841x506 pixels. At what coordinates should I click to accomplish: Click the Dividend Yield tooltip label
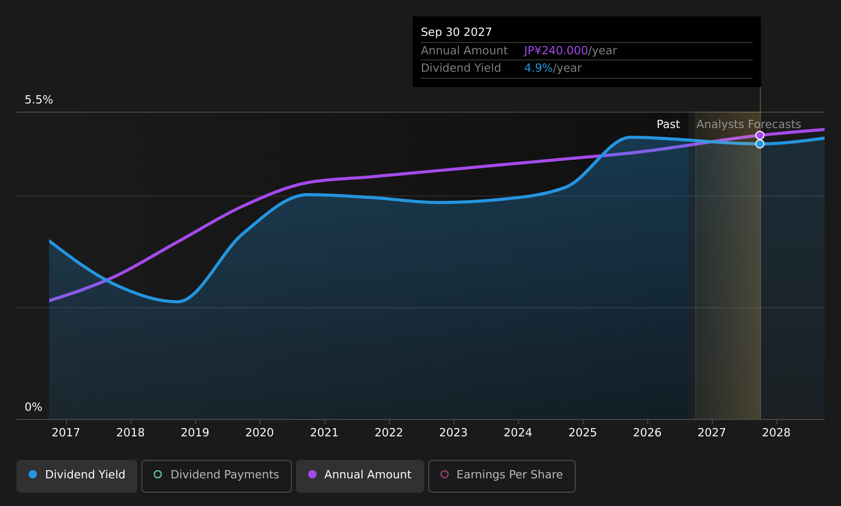(461, 68)
